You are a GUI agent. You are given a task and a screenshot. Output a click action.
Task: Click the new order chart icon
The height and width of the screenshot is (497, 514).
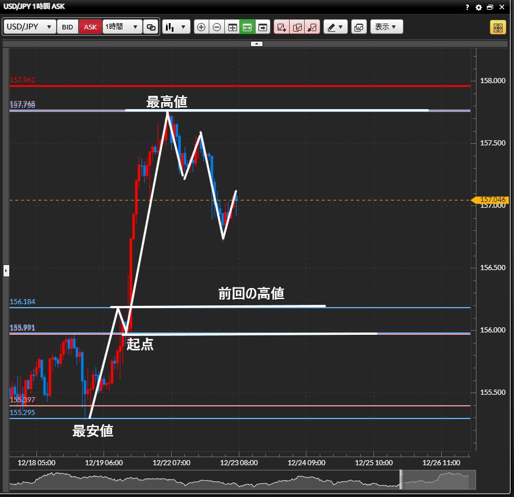(282, 27)
